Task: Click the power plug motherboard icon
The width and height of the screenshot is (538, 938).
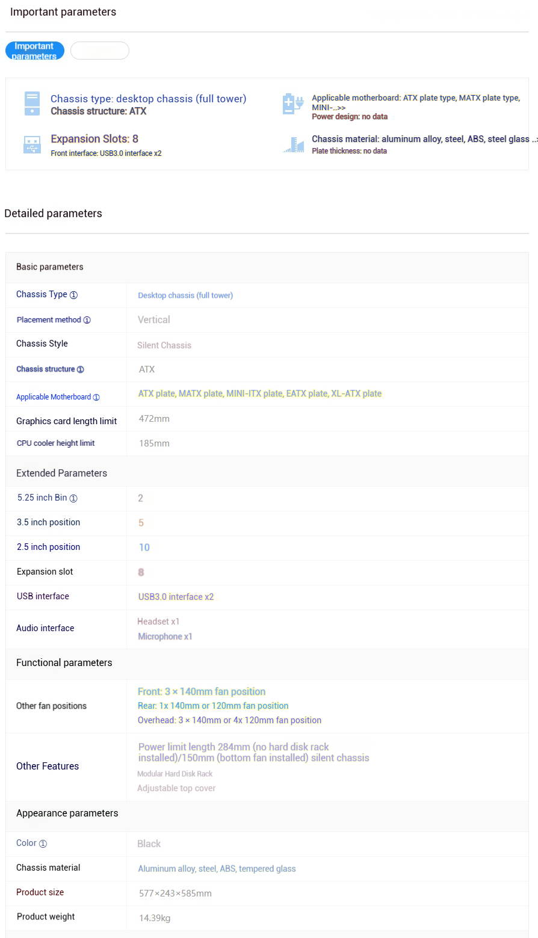Action: click(x=293, y=103)
